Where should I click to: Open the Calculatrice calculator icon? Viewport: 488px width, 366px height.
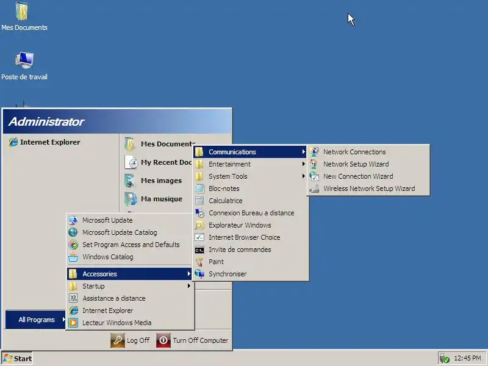(199, 201)
